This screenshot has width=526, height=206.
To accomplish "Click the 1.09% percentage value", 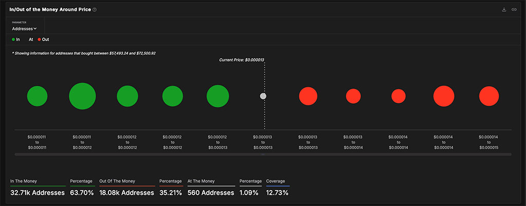I will pos(249,193).
